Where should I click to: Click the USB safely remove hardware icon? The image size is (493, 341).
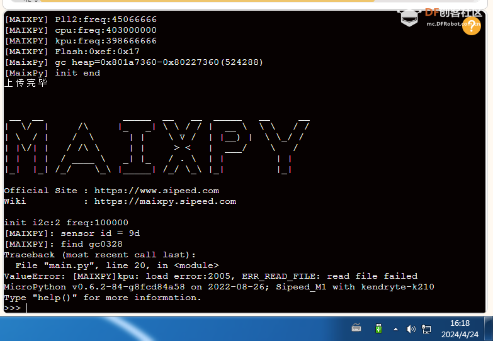click(x=378, y=329)
